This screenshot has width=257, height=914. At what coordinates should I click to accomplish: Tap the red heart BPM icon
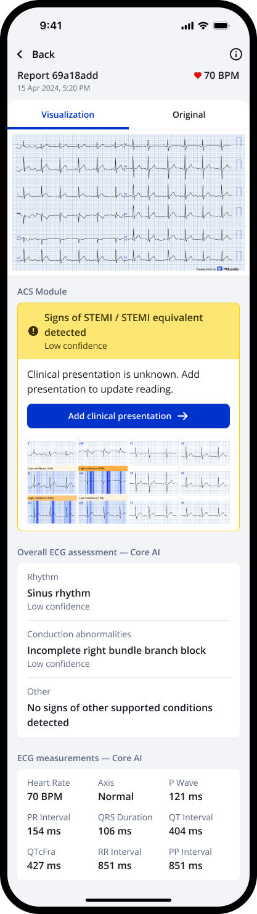197,76
